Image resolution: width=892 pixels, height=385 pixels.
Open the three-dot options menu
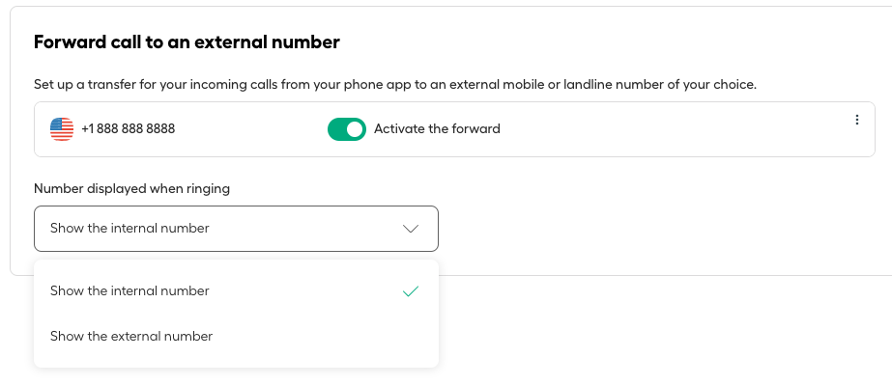click(857, 120)
